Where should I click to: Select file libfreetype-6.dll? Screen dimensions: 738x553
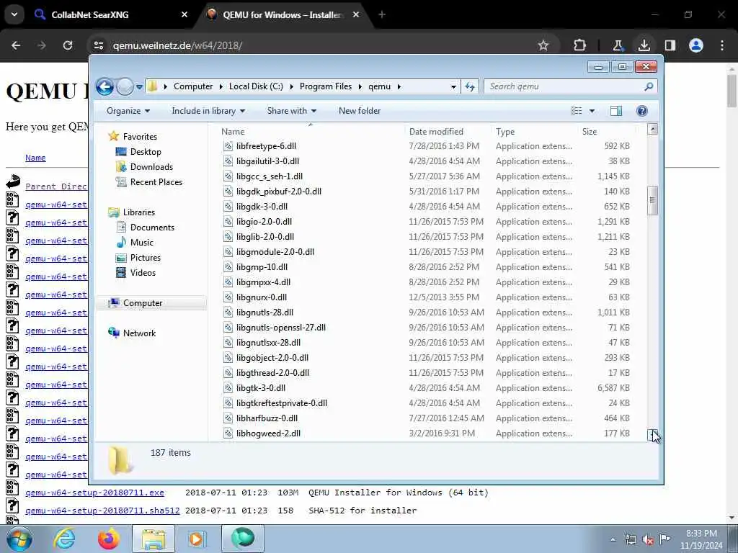coord(266,146)
